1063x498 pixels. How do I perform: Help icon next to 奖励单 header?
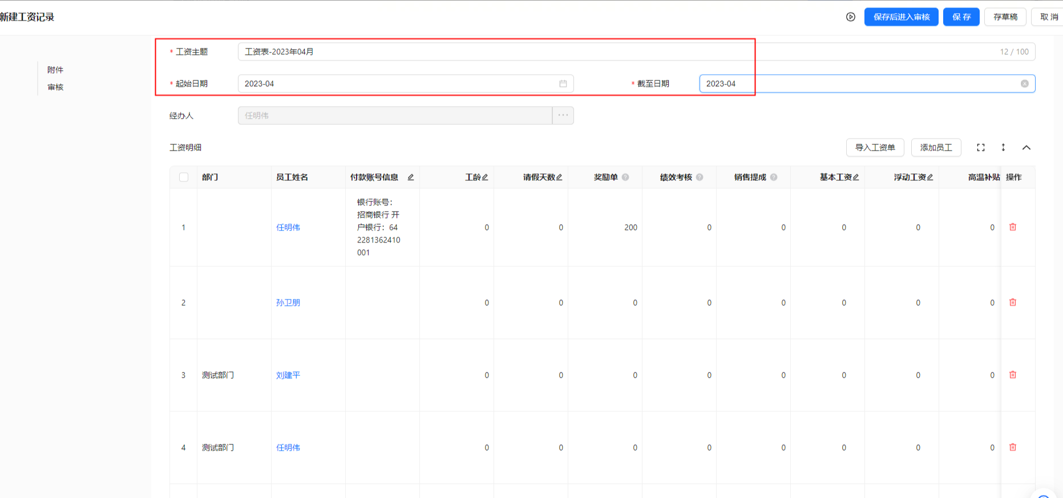pos(625,177)
